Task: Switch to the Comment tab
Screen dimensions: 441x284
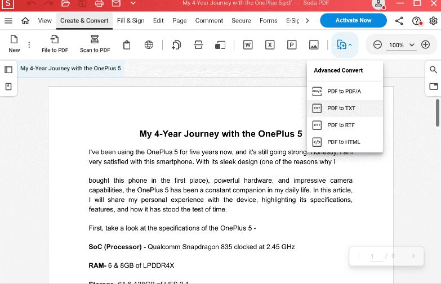Action: coord(209,20)
